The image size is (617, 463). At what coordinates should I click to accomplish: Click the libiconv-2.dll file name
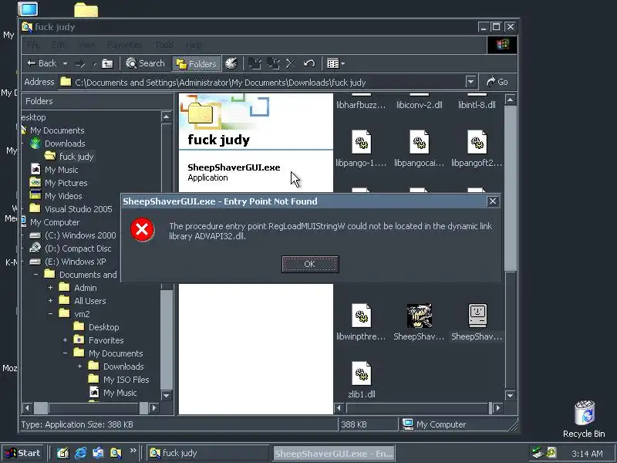click(x=420, y=105)
